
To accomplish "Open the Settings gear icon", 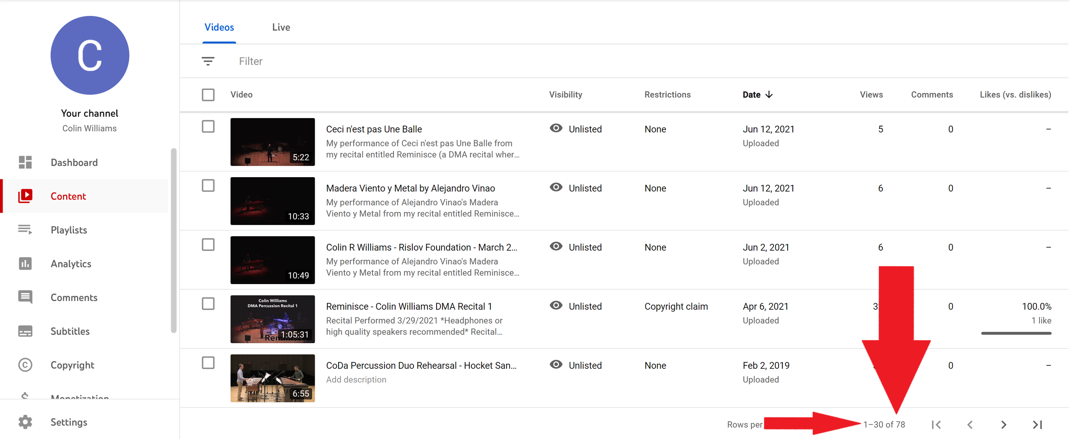I will pos(25,422).
